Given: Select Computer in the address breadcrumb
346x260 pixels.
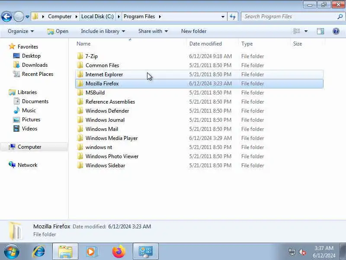Looking at the screenshot, I should tap(60, 16).
